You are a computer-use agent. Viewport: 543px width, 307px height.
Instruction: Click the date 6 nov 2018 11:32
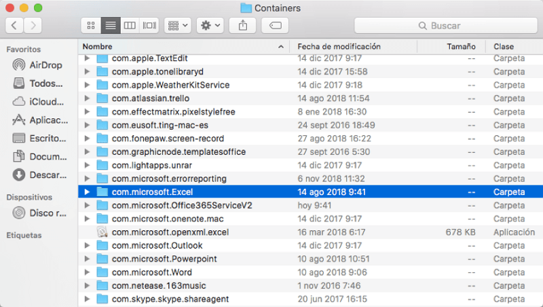[331, 179]
